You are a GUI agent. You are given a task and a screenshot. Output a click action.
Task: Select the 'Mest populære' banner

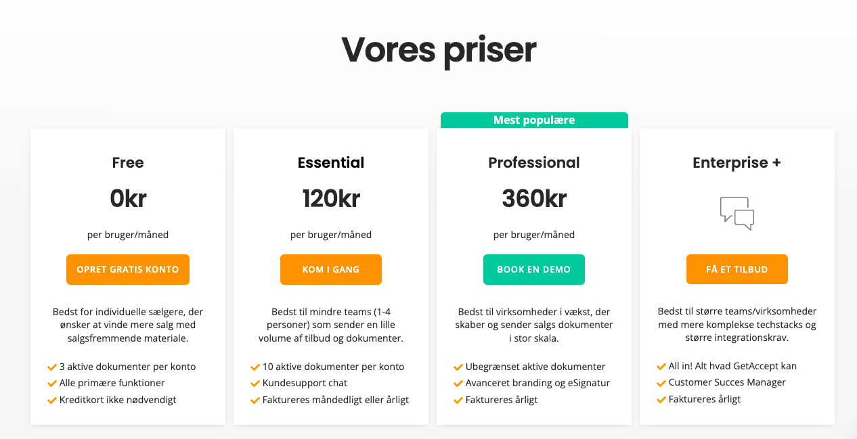[x=533, y=120]
